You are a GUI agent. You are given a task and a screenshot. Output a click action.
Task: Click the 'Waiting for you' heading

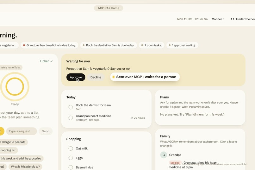click(x=78, y=61)
